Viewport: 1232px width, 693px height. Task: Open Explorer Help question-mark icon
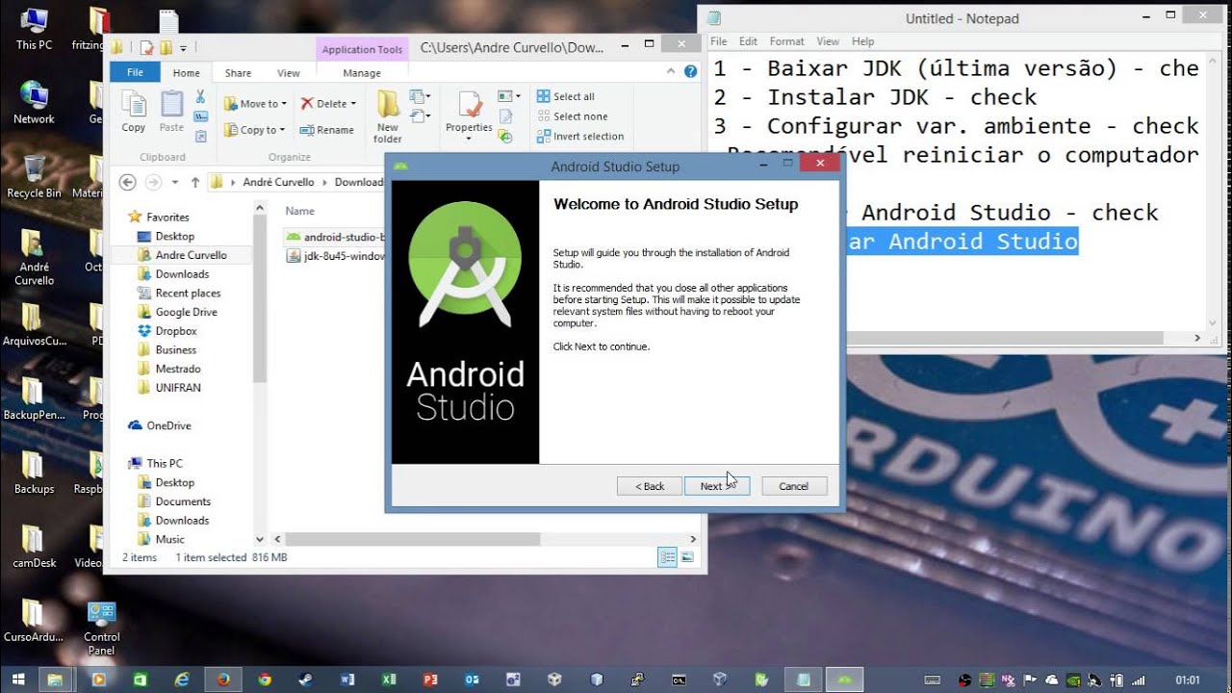tap(690, 71)
